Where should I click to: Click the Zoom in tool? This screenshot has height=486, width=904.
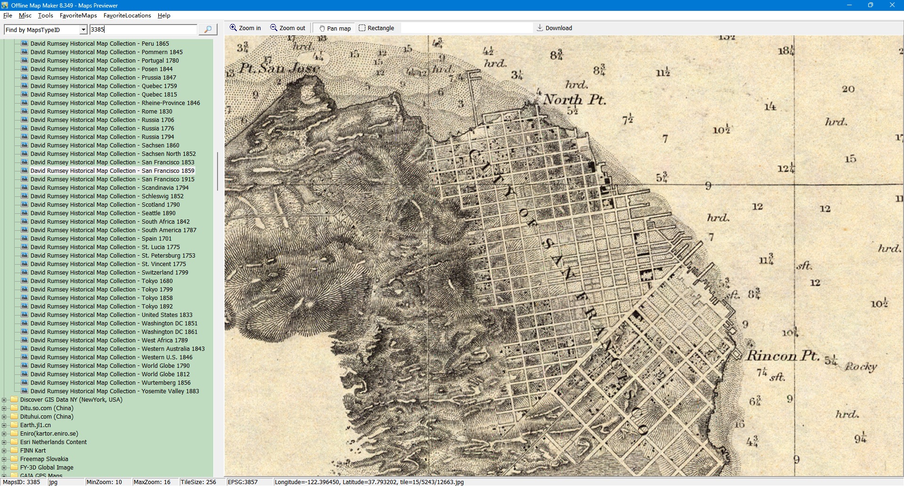point(245,28)
